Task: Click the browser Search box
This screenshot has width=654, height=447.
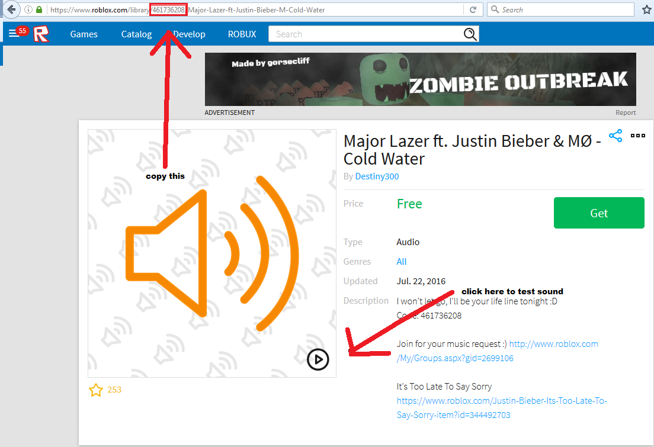Action: 560,9
